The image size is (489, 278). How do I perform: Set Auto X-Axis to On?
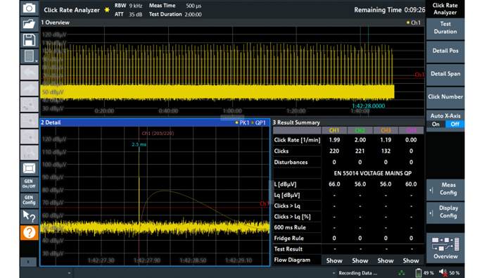click(x=436, y=124)
